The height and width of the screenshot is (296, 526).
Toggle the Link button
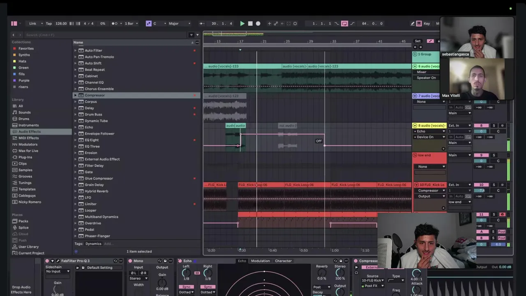click(33, 23)
